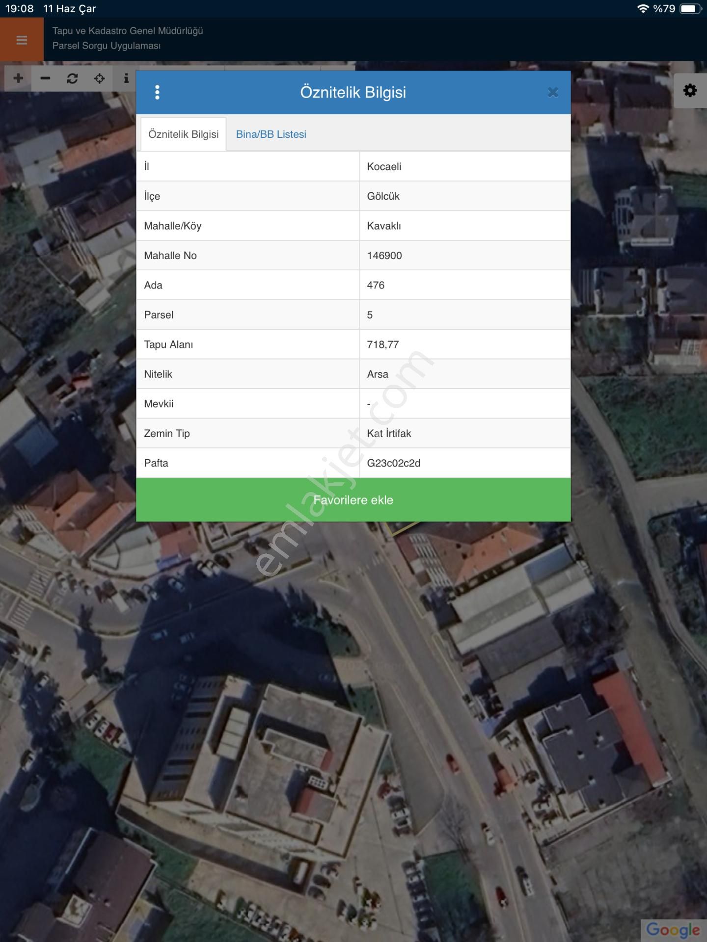707x942 pixels.
Task: Select the Ada value 476
Action: pyautogui.click(x=376, y=285)
